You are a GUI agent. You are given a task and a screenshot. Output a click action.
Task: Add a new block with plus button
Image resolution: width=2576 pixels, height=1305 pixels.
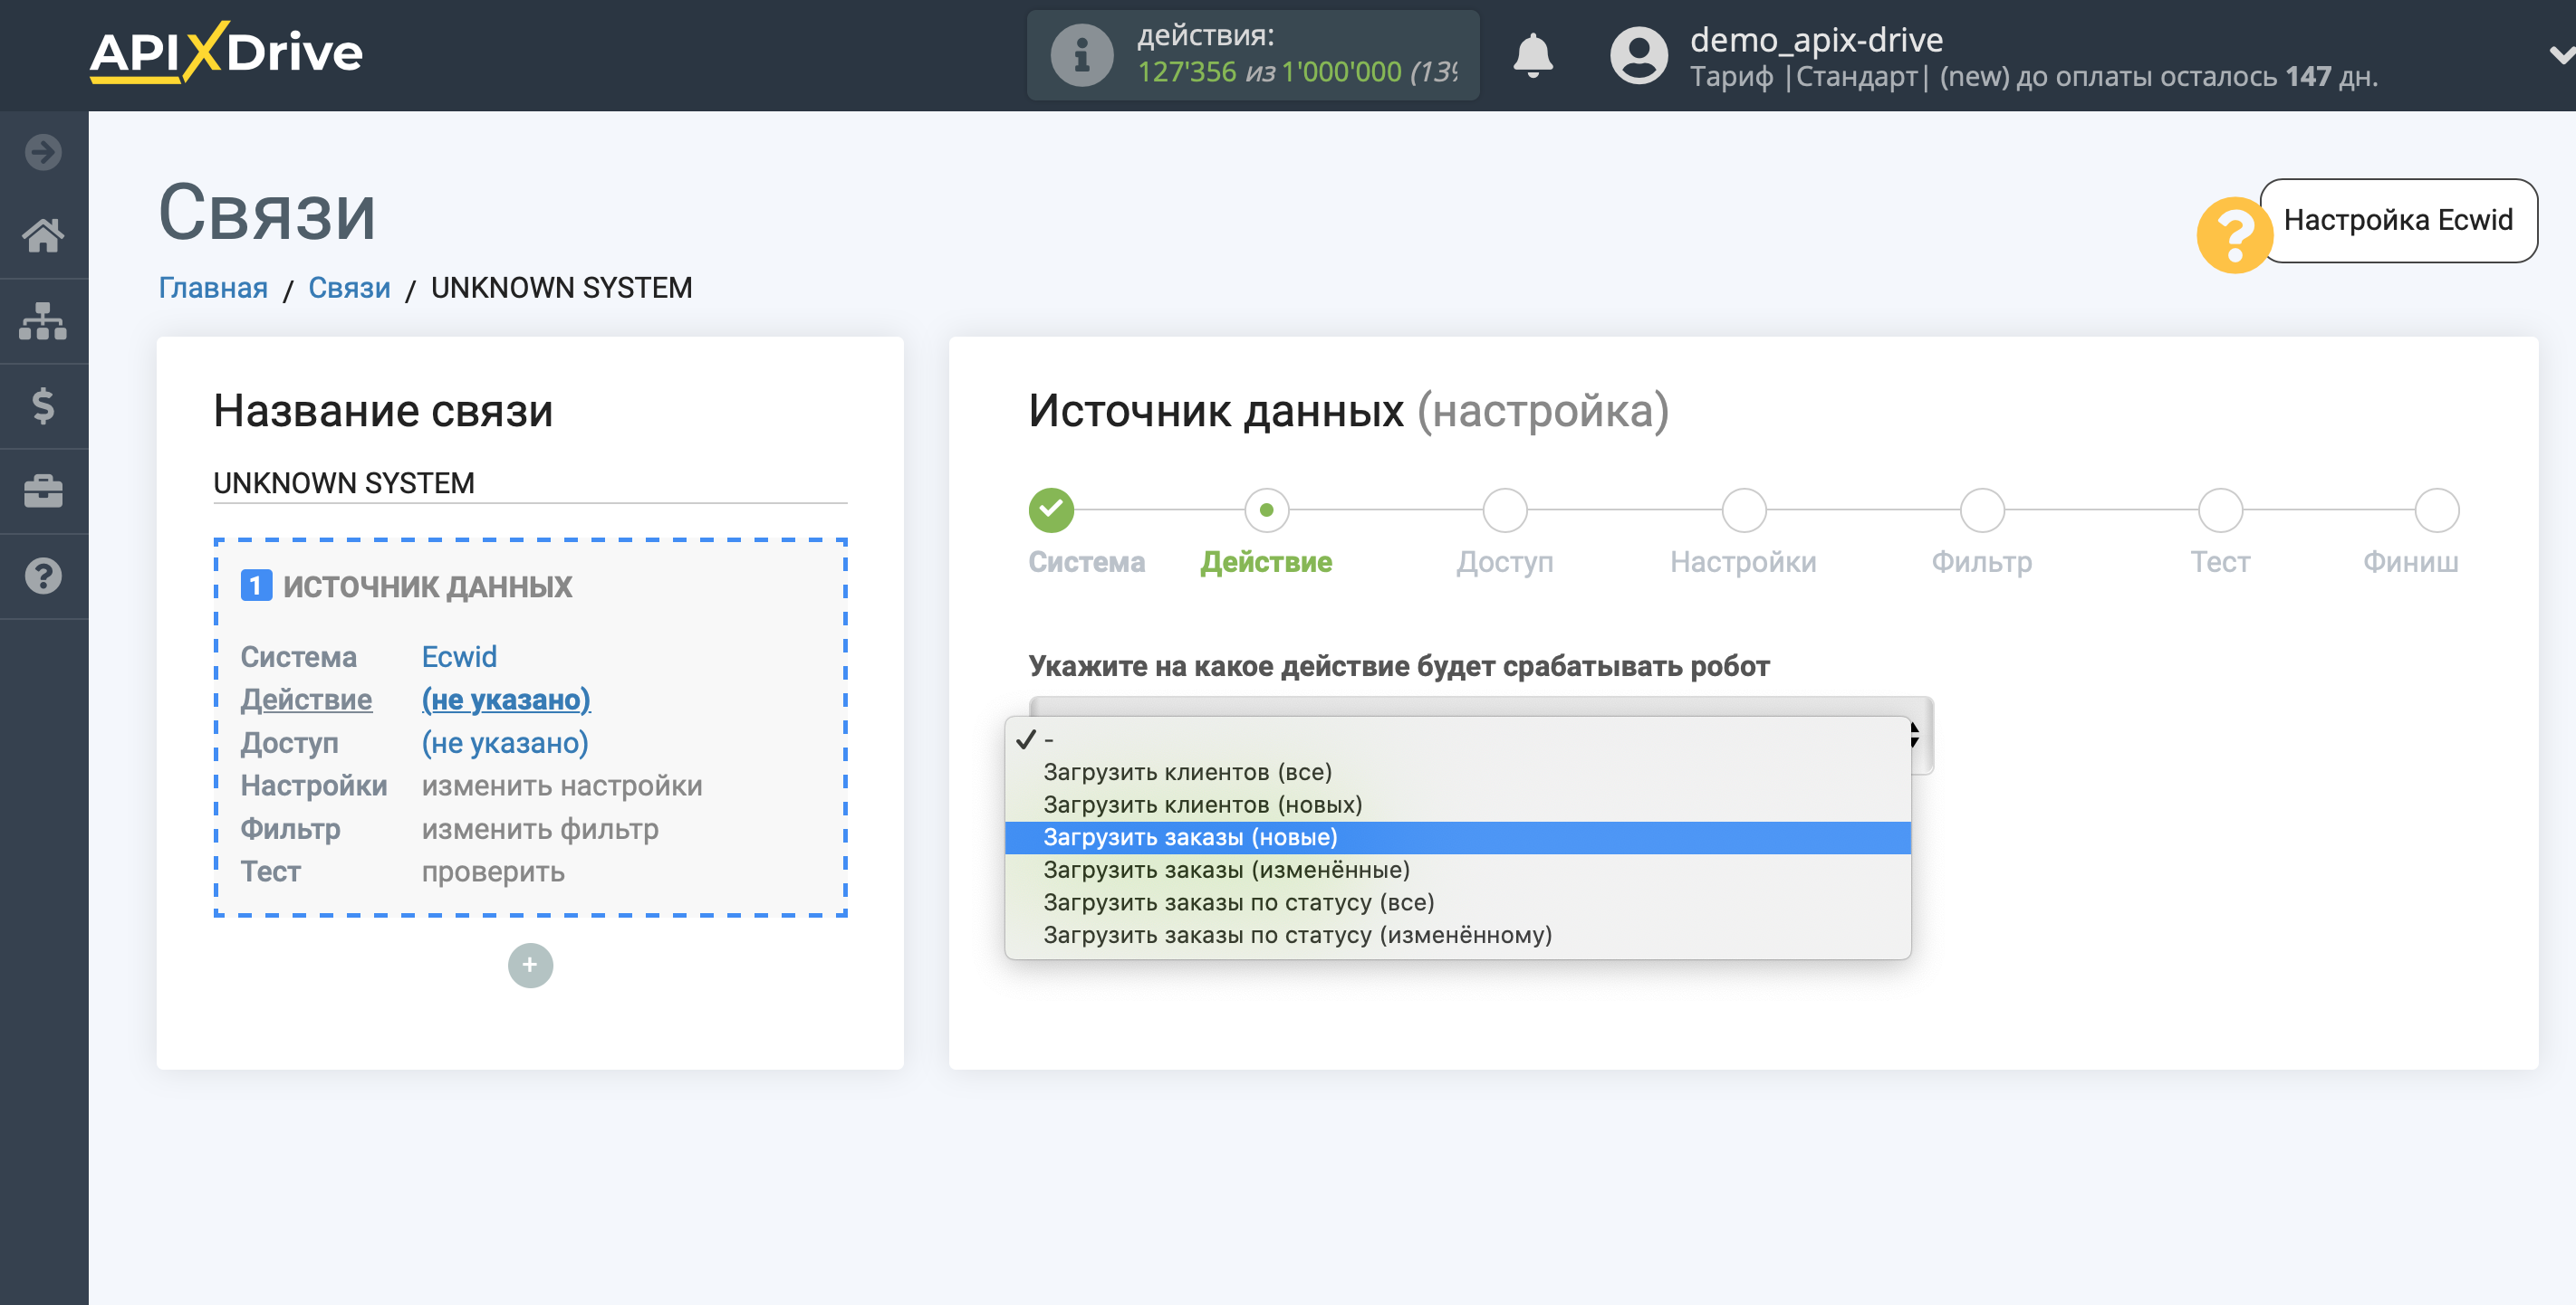530,966
